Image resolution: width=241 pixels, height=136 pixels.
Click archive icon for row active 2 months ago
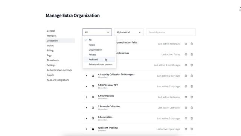(x=186, y=65)
